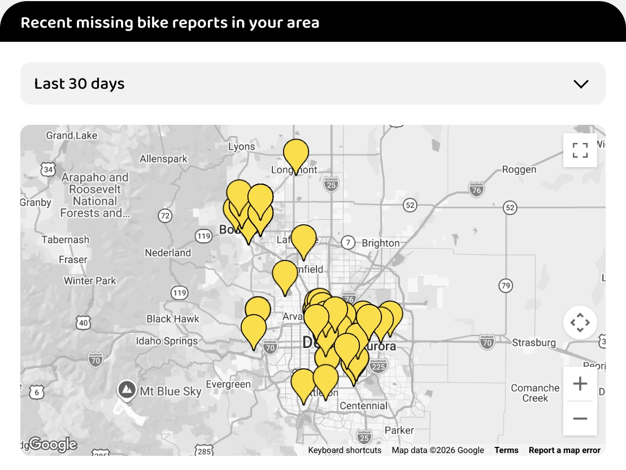Expand the date range selector

coord(313,83)
